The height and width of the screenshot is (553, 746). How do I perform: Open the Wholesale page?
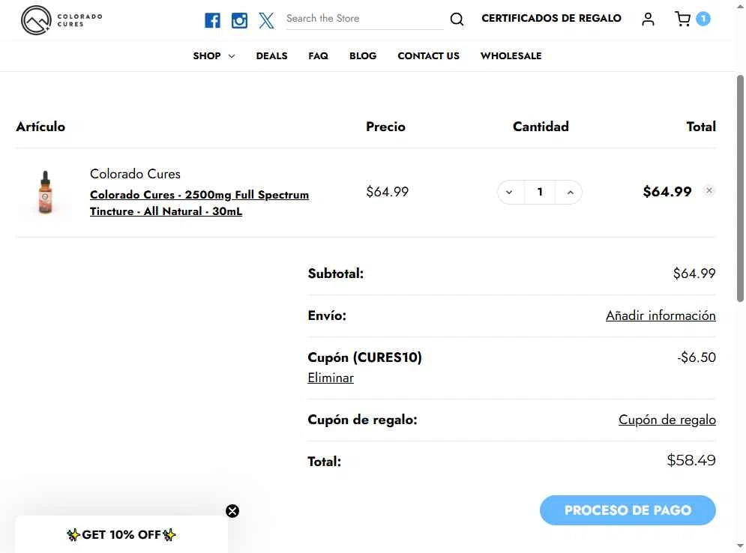click(511, 55)
